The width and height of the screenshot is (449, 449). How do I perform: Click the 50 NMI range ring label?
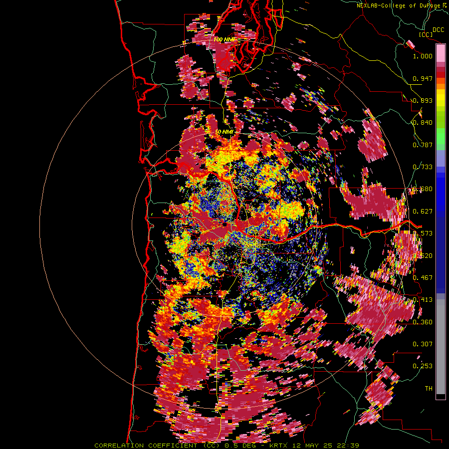[x=224, y=132]
